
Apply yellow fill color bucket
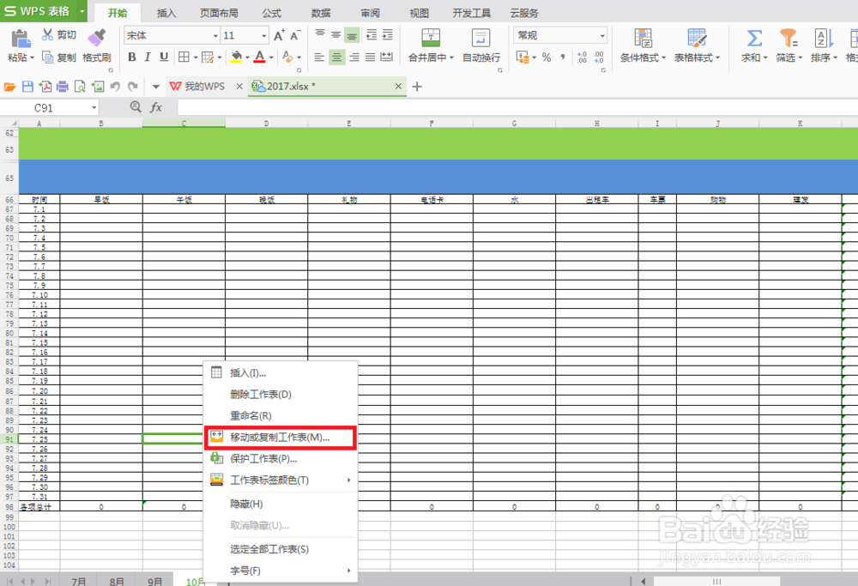[237, 57]
